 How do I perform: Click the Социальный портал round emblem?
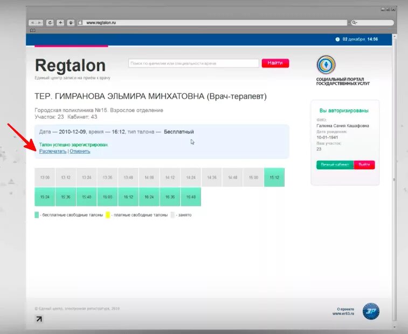(326, 65)
